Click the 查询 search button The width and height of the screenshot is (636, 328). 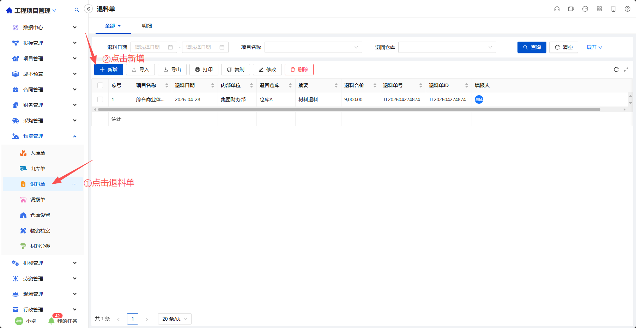(x=532, y=47)
